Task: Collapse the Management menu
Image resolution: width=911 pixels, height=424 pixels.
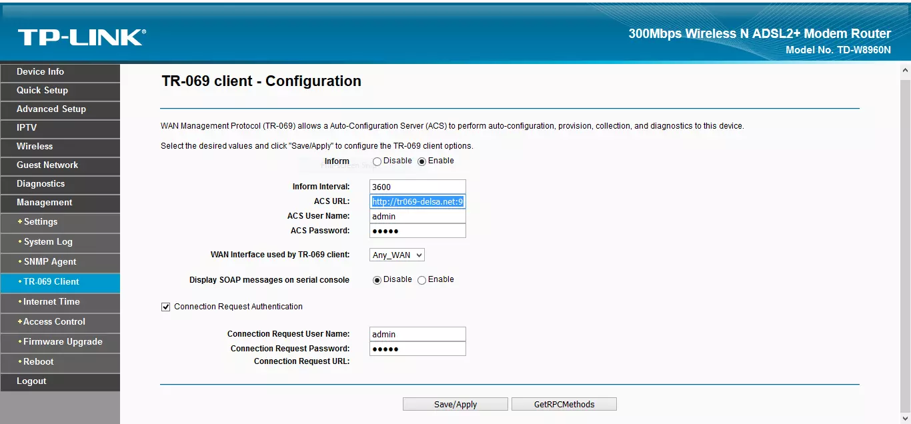Action: tap(60, 203)
